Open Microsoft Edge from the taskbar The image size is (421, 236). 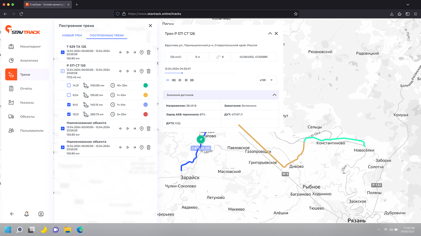pos(80,229)
